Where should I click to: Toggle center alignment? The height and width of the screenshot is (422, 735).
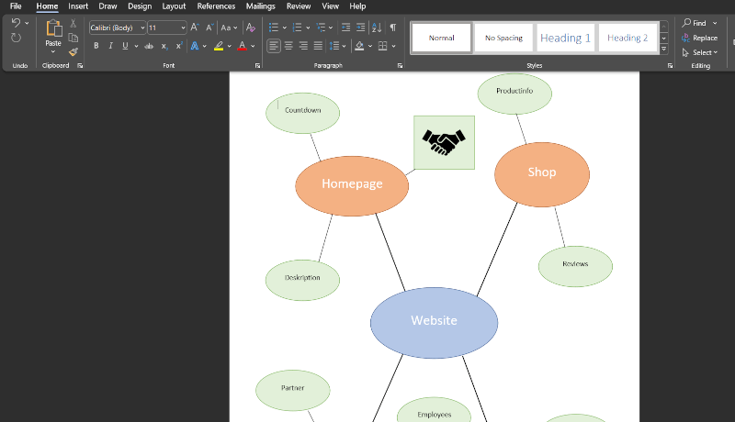(288, 46)
